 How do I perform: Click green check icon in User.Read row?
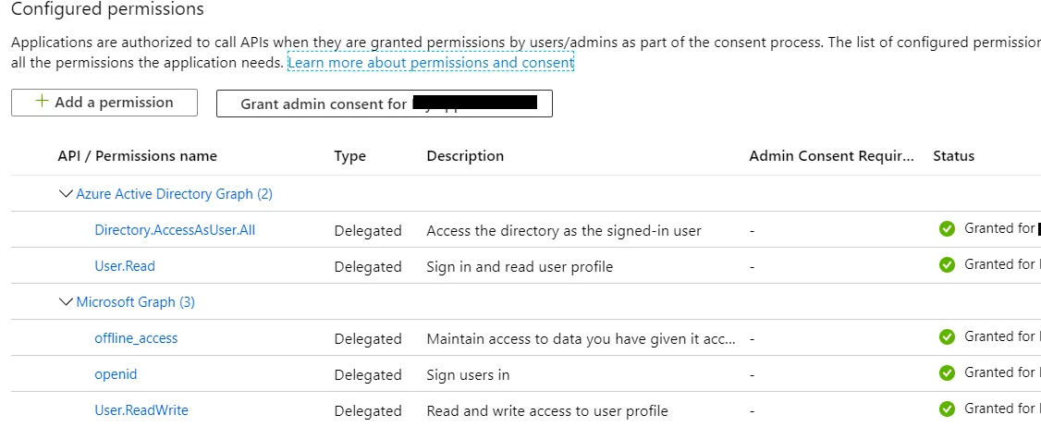pyautogui.click(x=947, y=265)
